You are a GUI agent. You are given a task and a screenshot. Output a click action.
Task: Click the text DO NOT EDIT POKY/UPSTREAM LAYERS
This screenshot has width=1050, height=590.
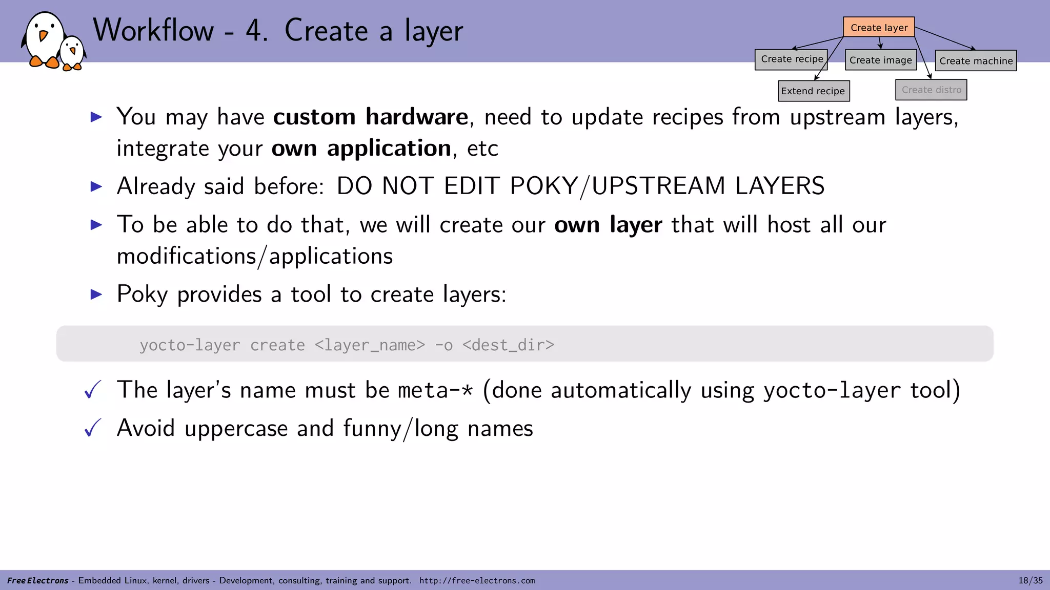[x=580, y=185]
